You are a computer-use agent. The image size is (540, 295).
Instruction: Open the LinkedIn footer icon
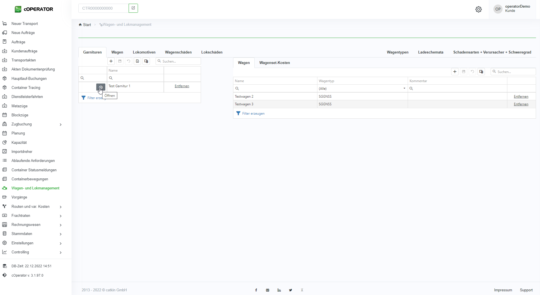(x=279, y=290)
